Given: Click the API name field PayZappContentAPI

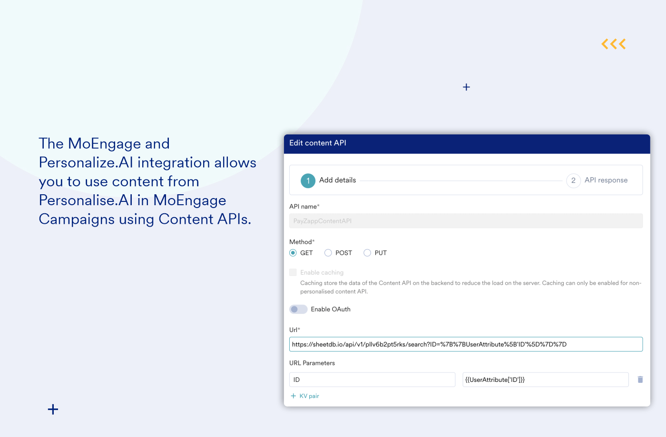Looking at the screenshot, I should (466, 221).
